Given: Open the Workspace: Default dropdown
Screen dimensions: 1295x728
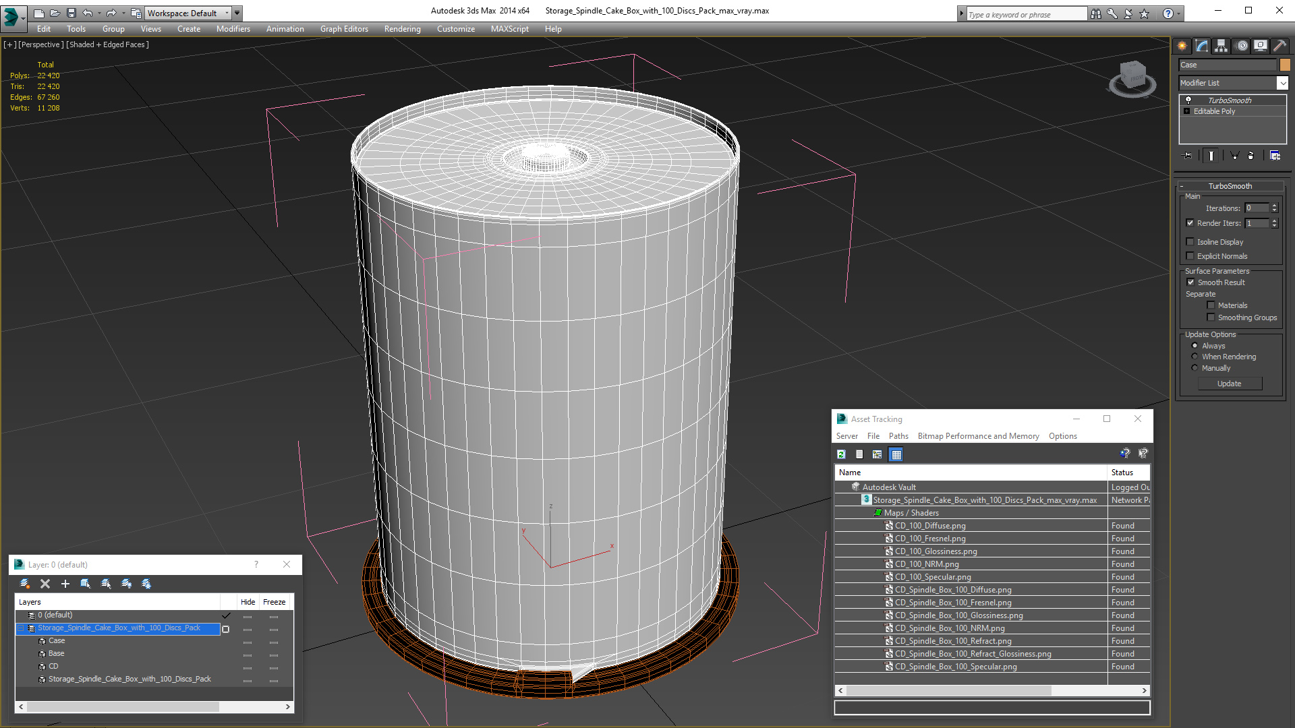Looking at the screenshot, I should pyautogui.click(x=188, y=13).
